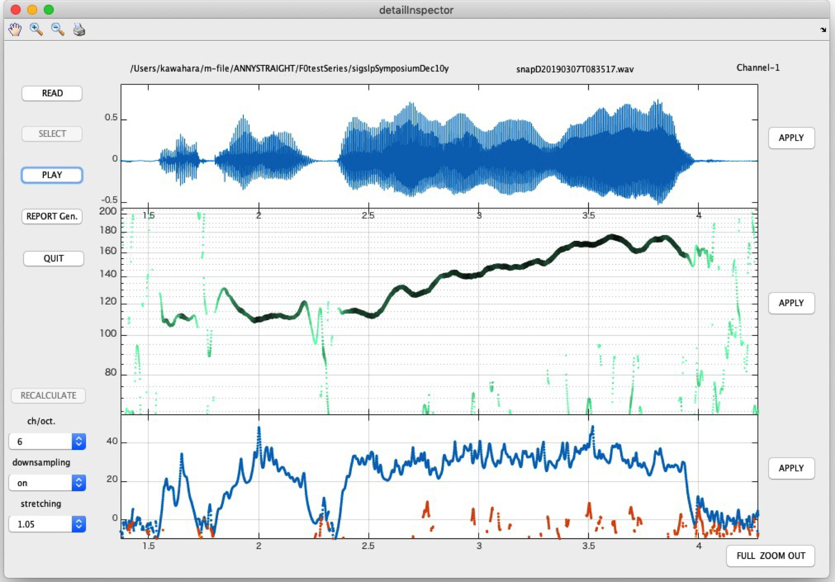Click the QUIT button
Screen dimensions: 835x582
pyautogui.click(x=53, y=258)
